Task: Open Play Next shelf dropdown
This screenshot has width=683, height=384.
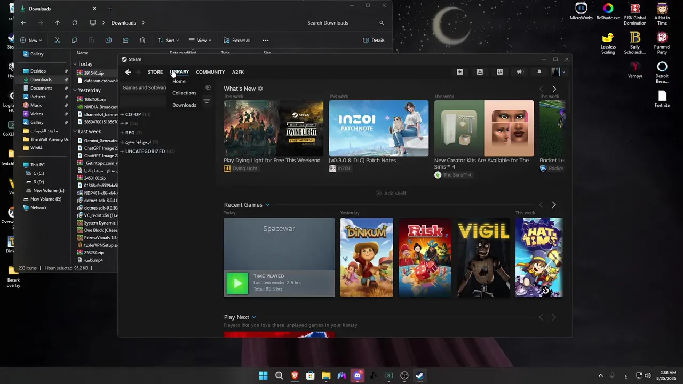Action: point(254,317)
